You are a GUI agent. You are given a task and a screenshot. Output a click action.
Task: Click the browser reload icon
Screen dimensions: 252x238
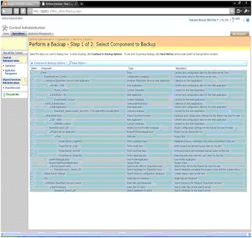(x=16, y=11)
